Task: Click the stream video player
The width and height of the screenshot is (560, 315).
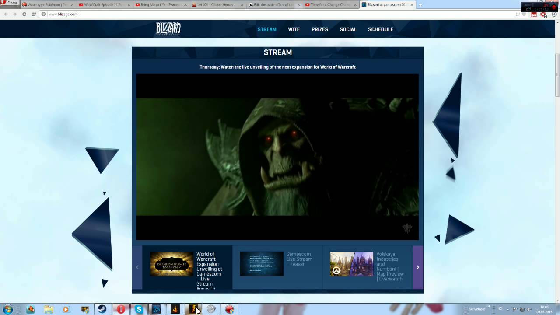Action: click(277, 157)
